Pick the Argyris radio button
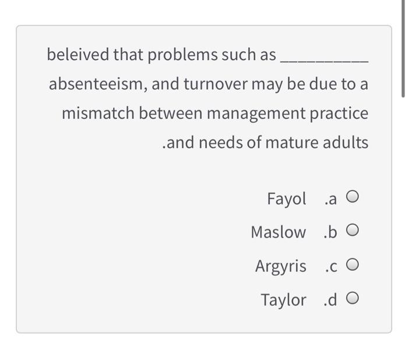Viewport: 408px width, 349px height. [352, 266]
